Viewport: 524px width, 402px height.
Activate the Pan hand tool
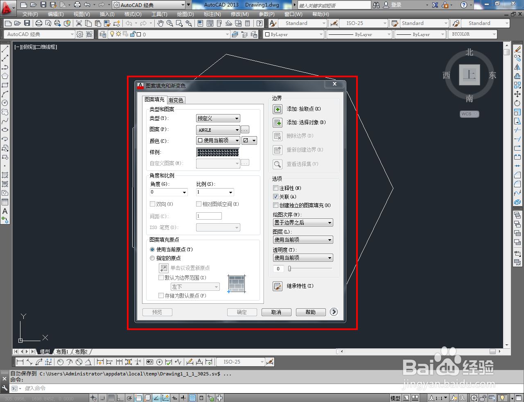(160, 23)
